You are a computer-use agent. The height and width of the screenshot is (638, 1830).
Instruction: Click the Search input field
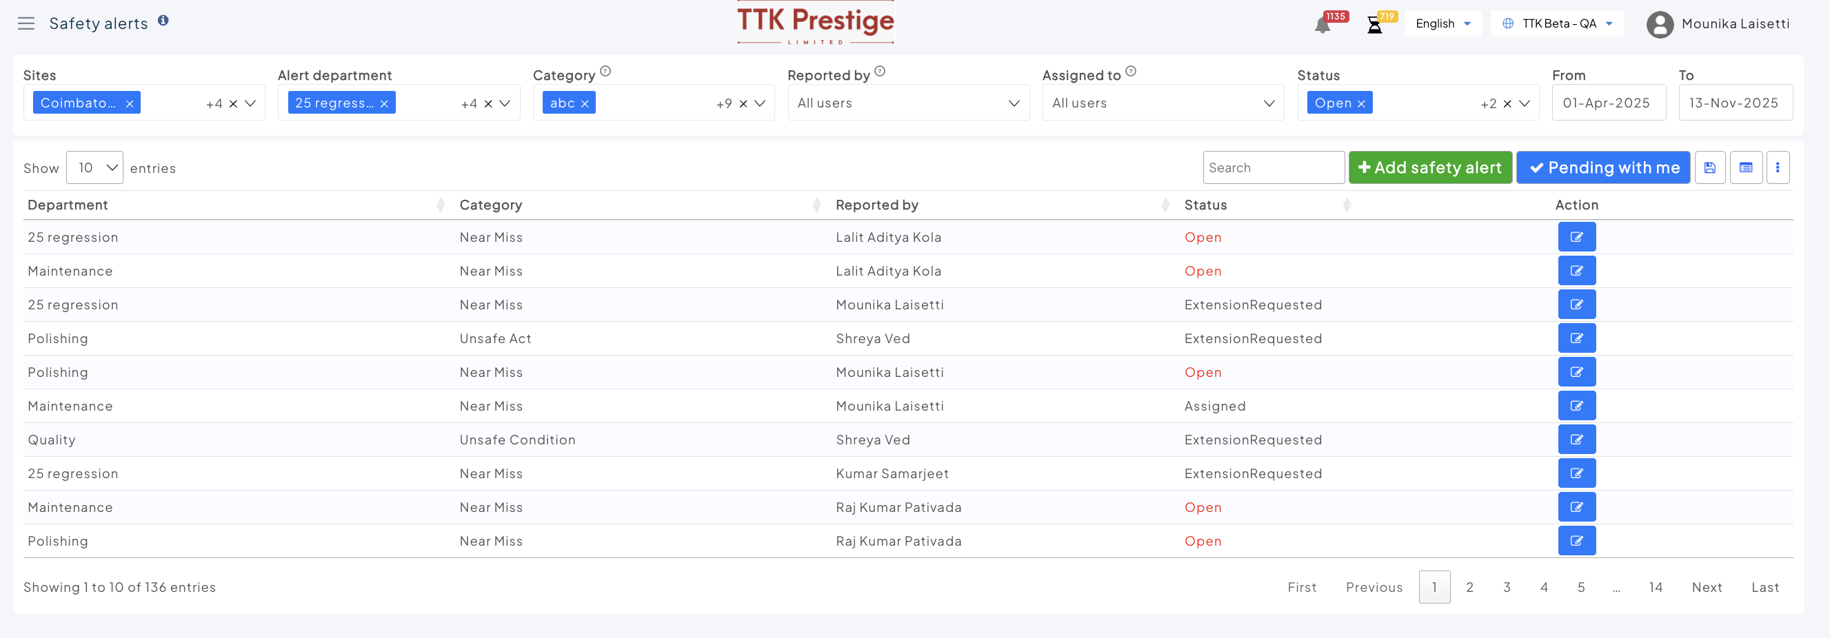coord(1273,167)
